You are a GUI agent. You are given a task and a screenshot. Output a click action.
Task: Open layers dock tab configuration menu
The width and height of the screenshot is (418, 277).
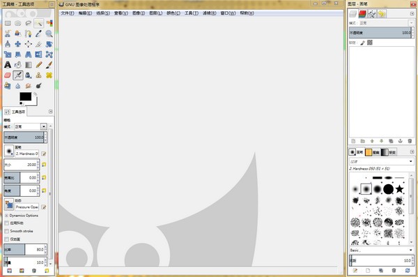click(x=412, y=14)
